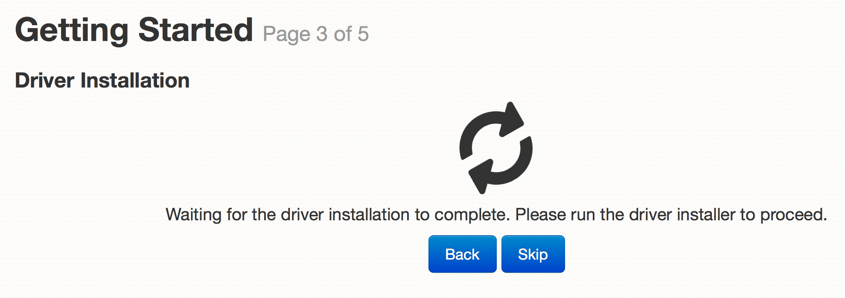Screen dimensions: 845x298
Task: Click the Driver Installation subheading
Action: tap(102, 80)
